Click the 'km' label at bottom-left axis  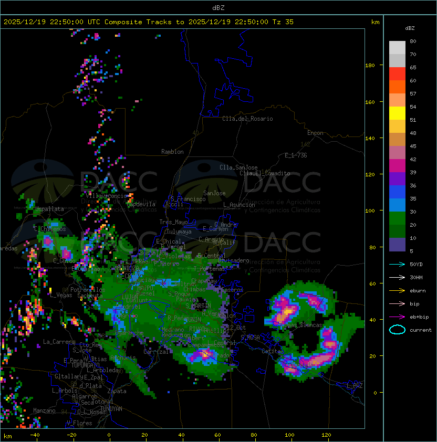(8, 436)
